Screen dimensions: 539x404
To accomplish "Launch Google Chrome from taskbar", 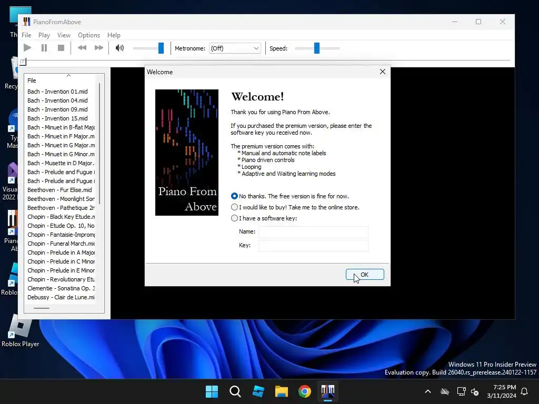I will (x=305, y=391).
